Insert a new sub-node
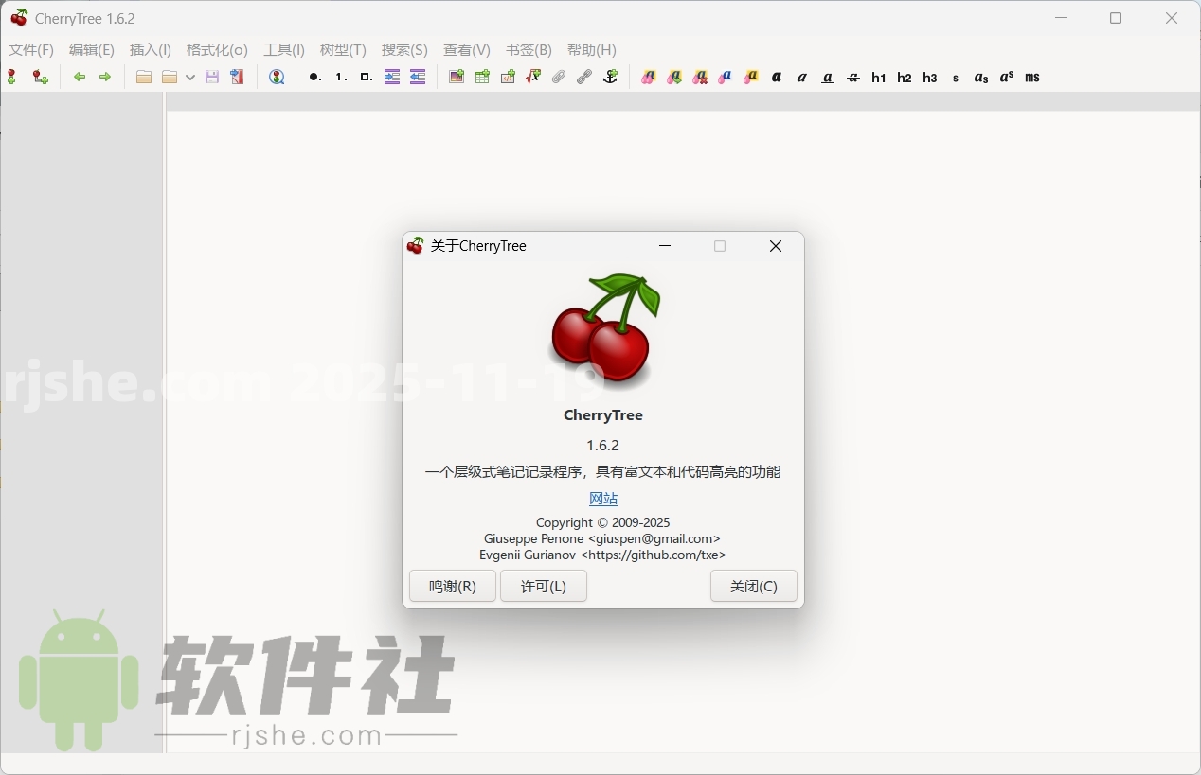This screenshot has height=775, width=1201. [40, 77]
